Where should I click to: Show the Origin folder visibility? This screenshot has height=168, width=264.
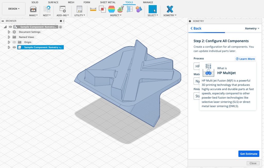point(14,42)
